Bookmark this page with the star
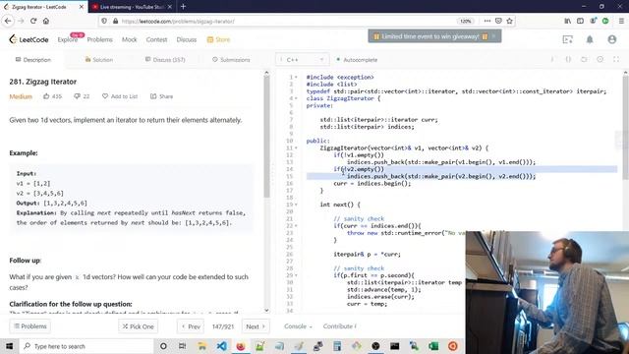 pyautogui.click(x=509, y=21)
